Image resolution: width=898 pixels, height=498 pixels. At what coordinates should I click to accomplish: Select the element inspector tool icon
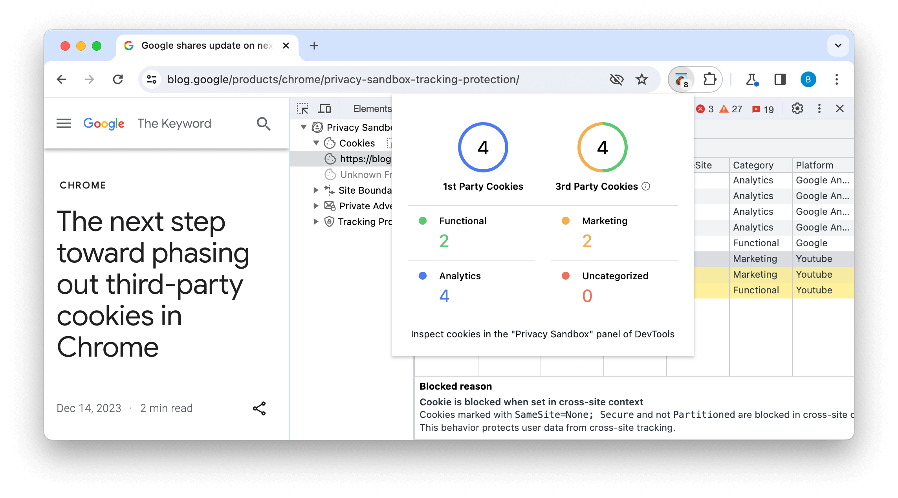tap(303, 108)
